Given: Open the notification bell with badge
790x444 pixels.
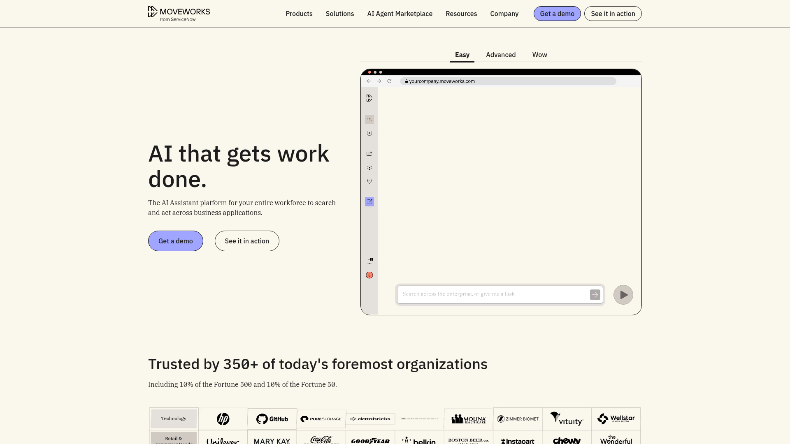Looking at the screenshot, I should 369,261.
